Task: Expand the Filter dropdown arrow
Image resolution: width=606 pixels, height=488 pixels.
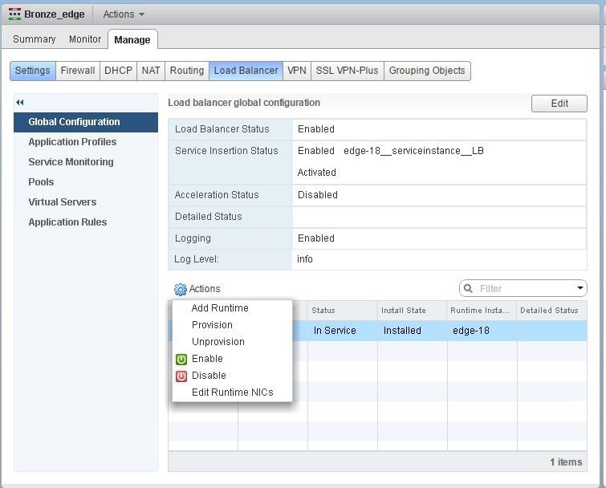Action: click(580, 288)
